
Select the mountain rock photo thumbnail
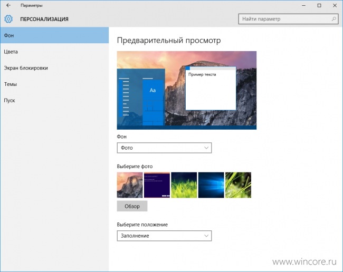pos(130,185)
